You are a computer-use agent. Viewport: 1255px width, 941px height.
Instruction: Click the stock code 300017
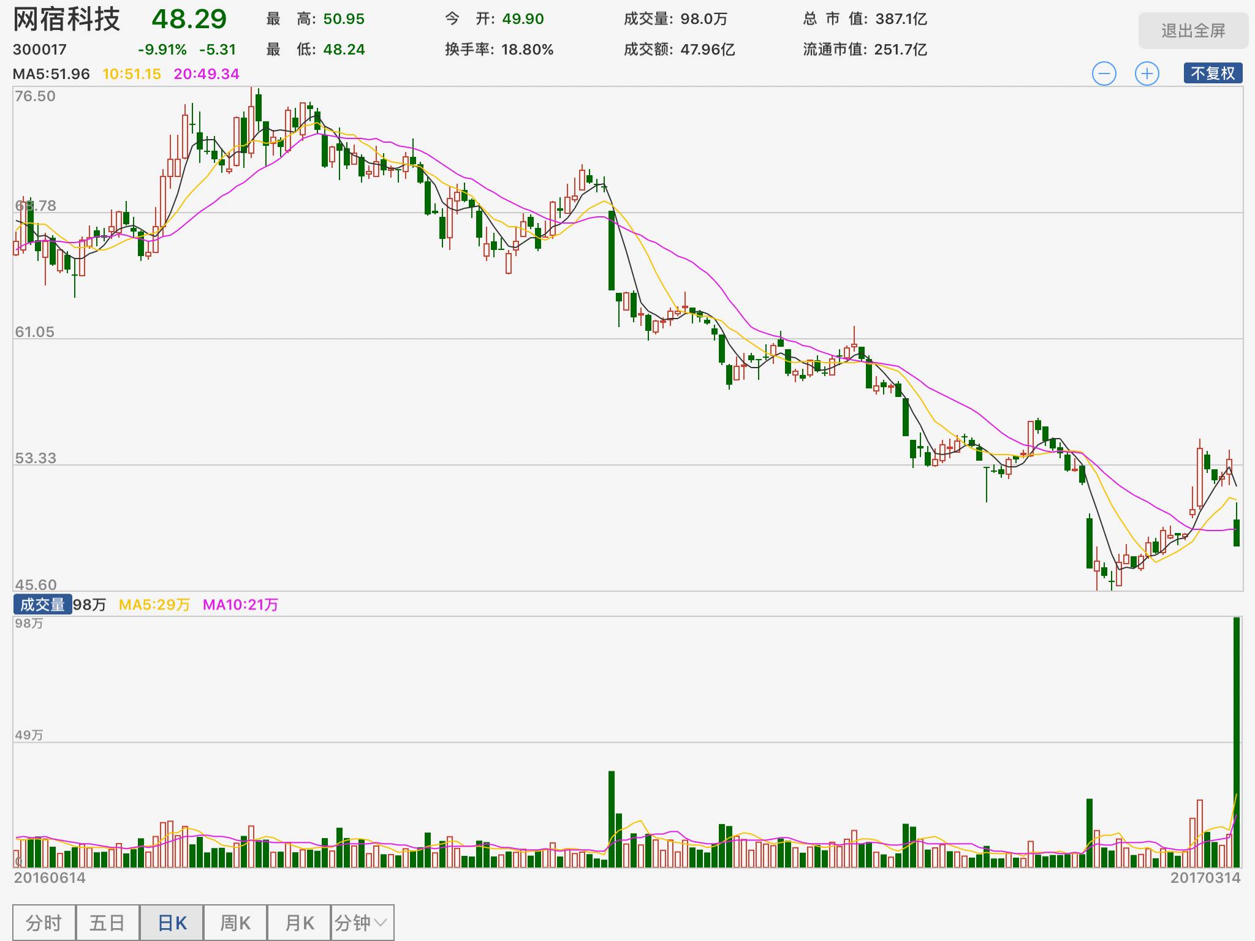[x=40, y=50]
